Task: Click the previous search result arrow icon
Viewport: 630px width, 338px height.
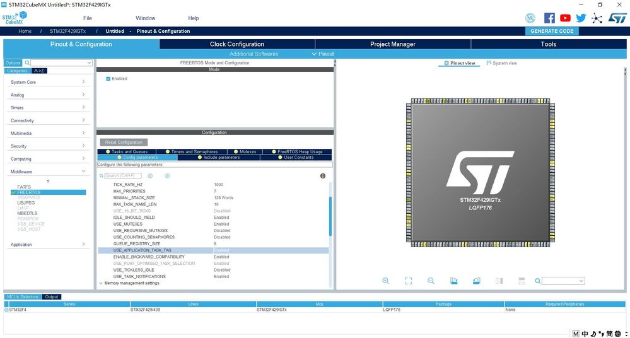Action: 150,176
